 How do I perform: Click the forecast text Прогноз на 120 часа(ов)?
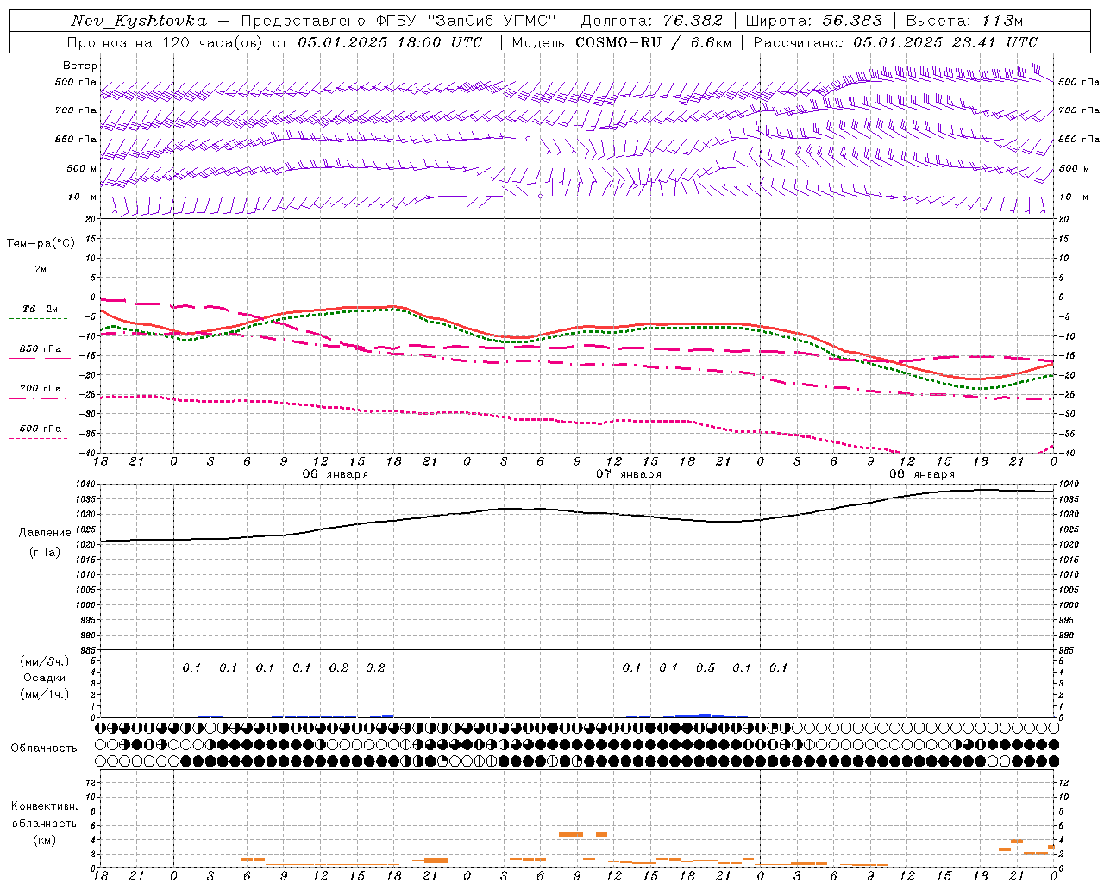pyautogui.click(x=165, y=42)
